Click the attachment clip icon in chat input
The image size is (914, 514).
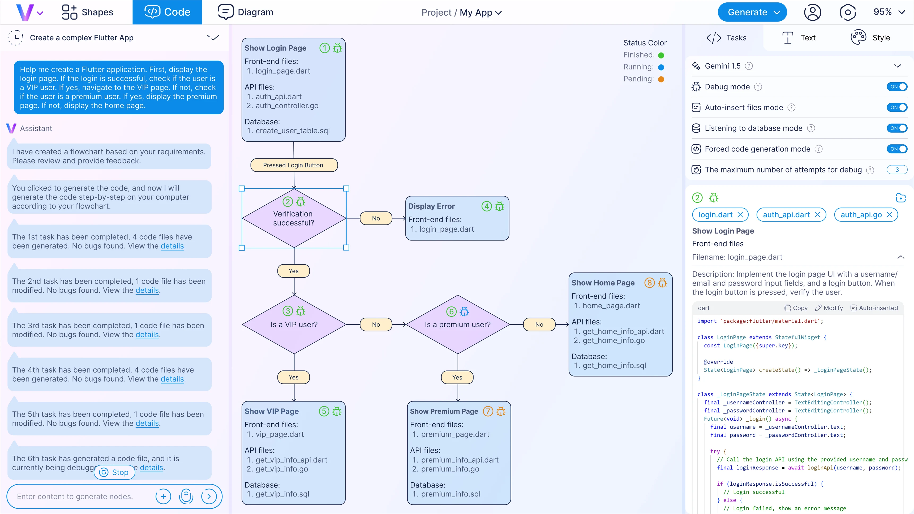coord(186,496)
